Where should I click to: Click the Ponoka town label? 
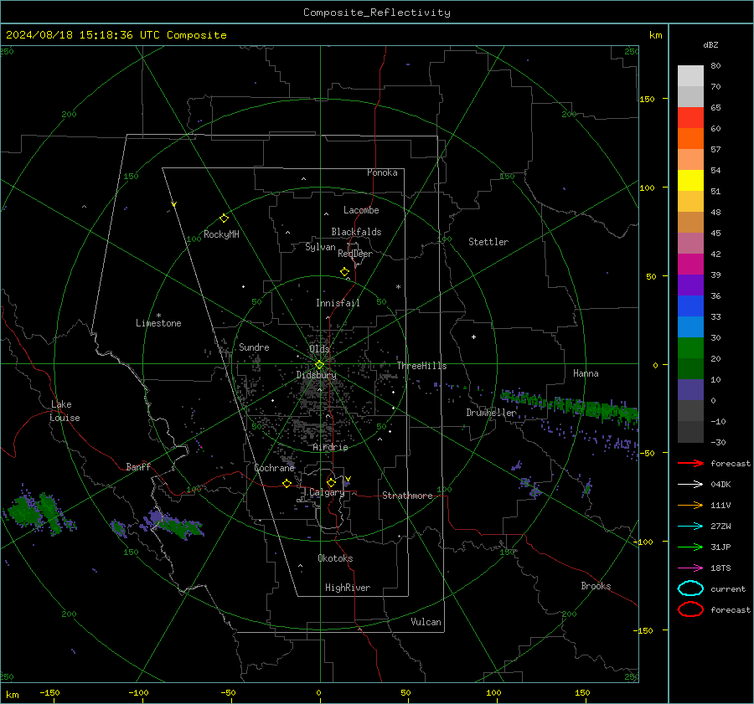click(x=382, y=172)
